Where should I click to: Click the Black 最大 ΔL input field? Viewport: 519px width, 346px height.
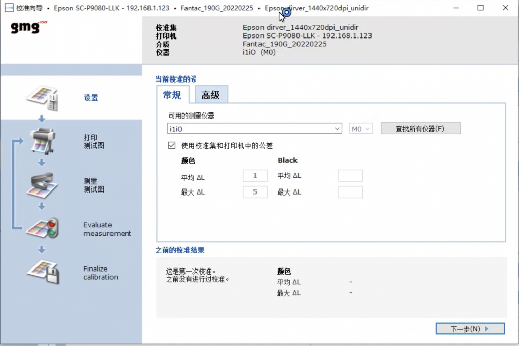coord(350,192)
